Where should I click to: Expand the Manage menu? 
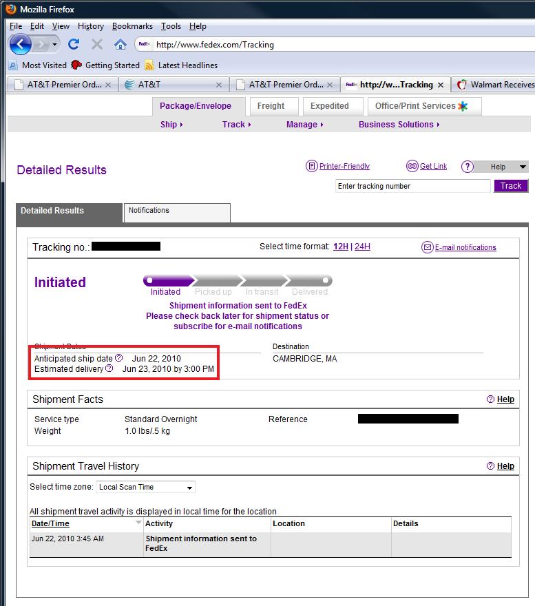[305, 125]
